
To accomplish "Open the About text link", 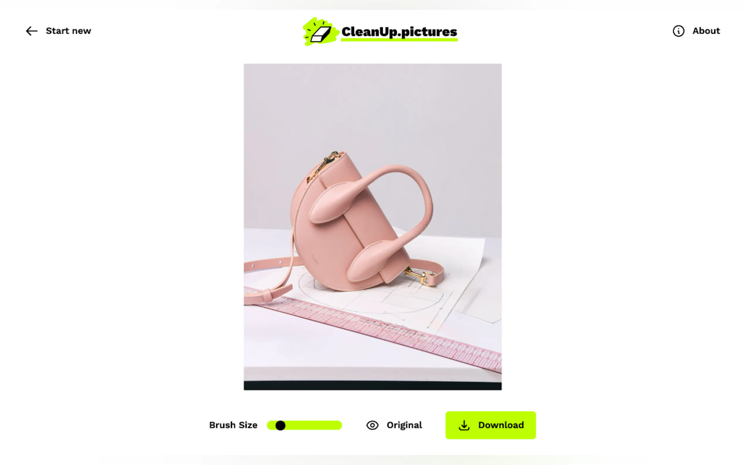I will coord(706,31).
